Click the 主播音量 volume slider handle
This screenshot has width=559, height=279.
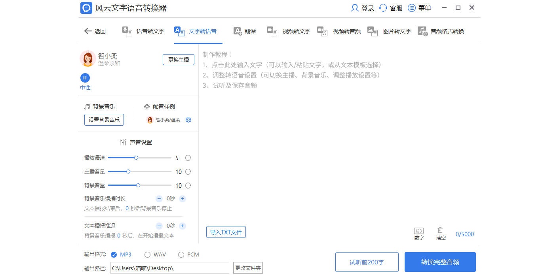[x=128, y=171]
